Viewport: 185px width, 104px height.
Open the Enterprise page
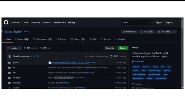[x=35, y=23]
